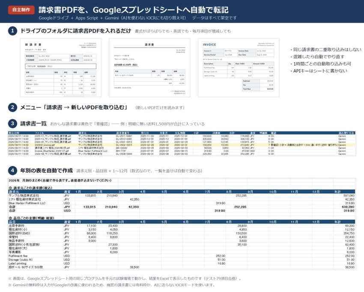Image resolution: width=364 pixels, height=292 pixels.
Task: Click the red 自主制作 badge
Action: (x=21, y=10)
